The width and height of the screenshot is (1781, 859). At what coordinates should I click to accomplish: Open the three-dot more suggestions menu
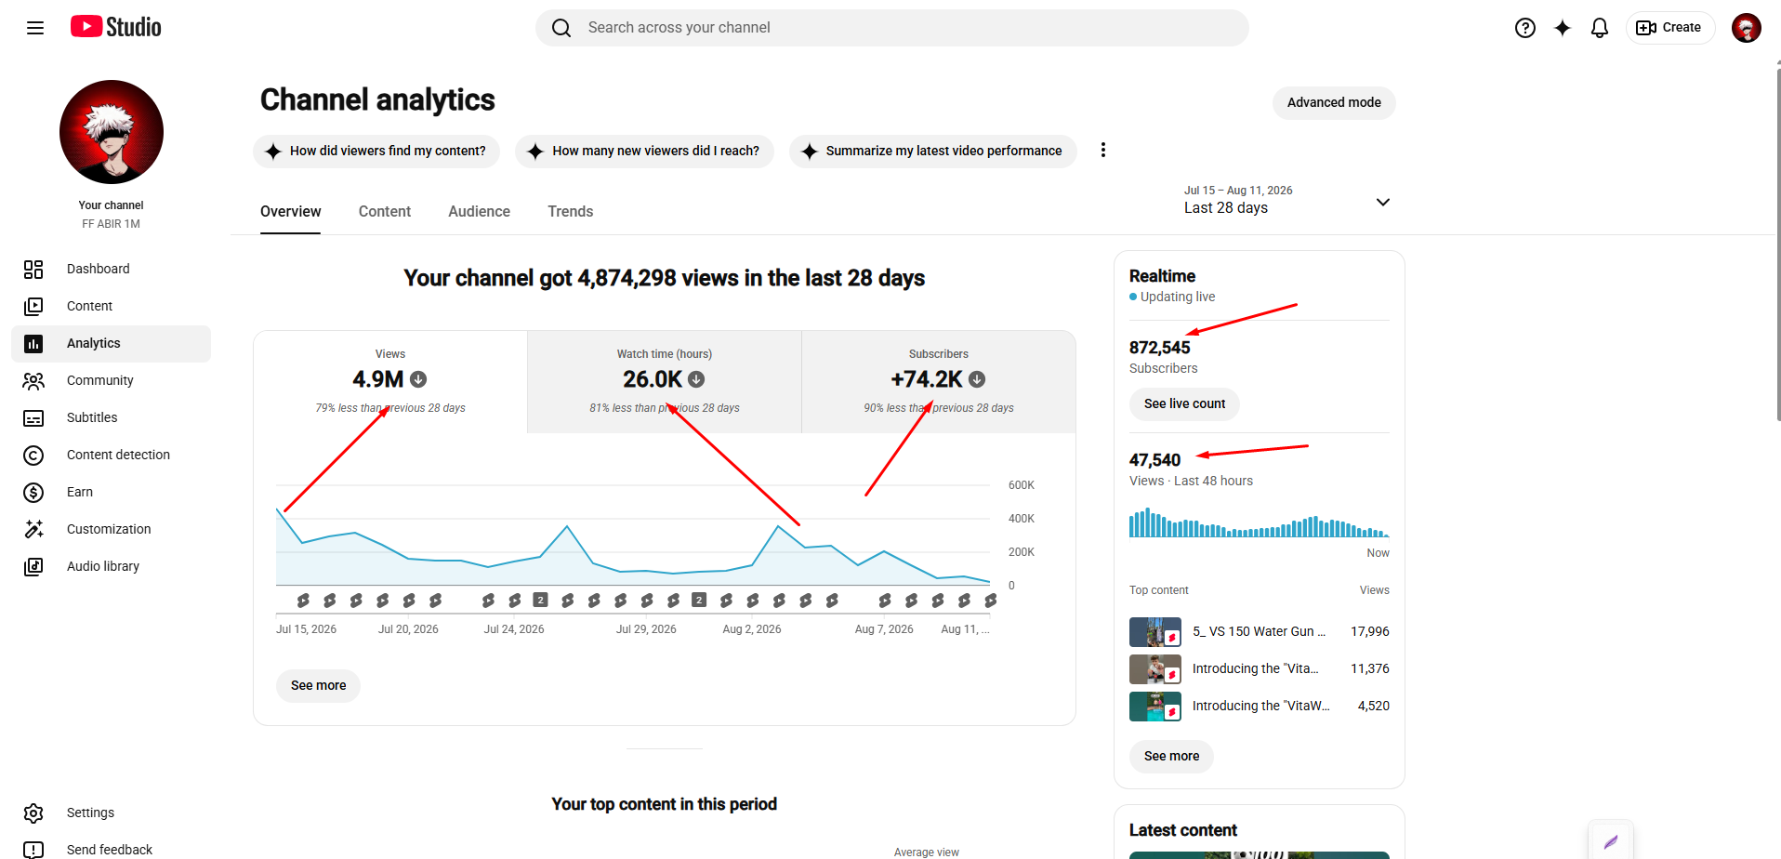pyautogui.click(x=1103, y=150)
